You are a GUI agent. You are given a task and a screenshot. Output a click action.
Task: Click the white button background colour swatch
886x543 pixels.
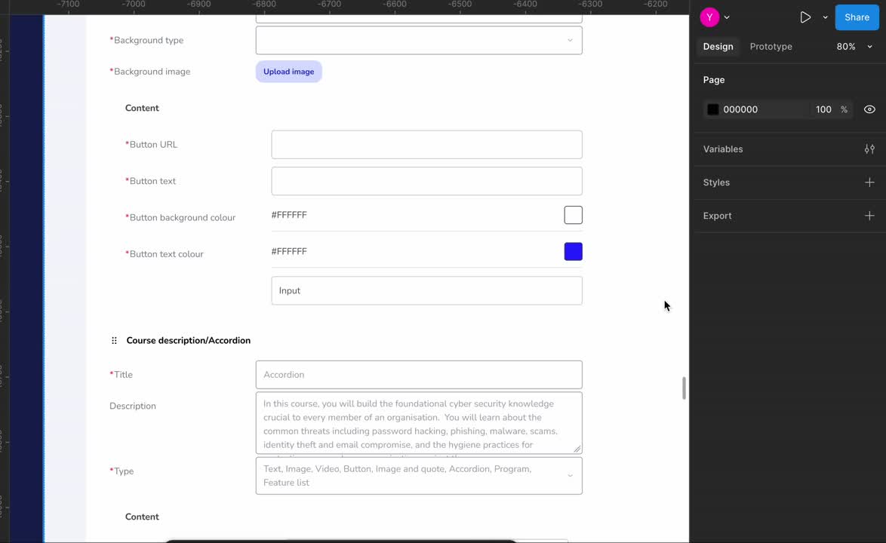click(573, 215)
